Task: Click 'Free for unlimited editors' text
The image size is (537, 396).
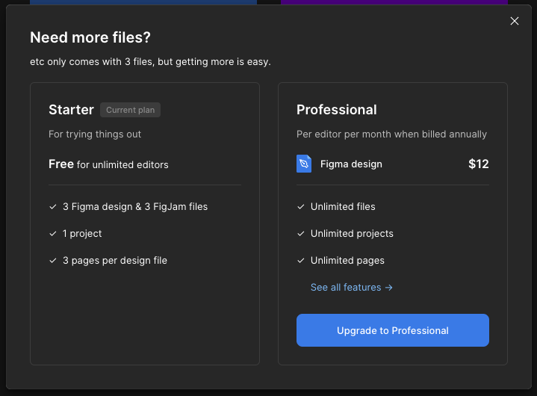Action: (108, 164)
